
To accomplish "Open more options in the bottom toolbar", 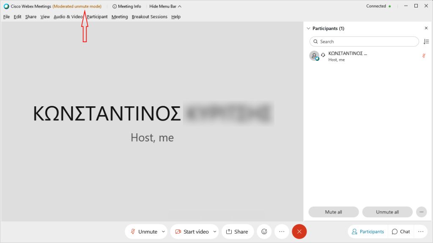I will pyautogui.click(x=282, y=231).
